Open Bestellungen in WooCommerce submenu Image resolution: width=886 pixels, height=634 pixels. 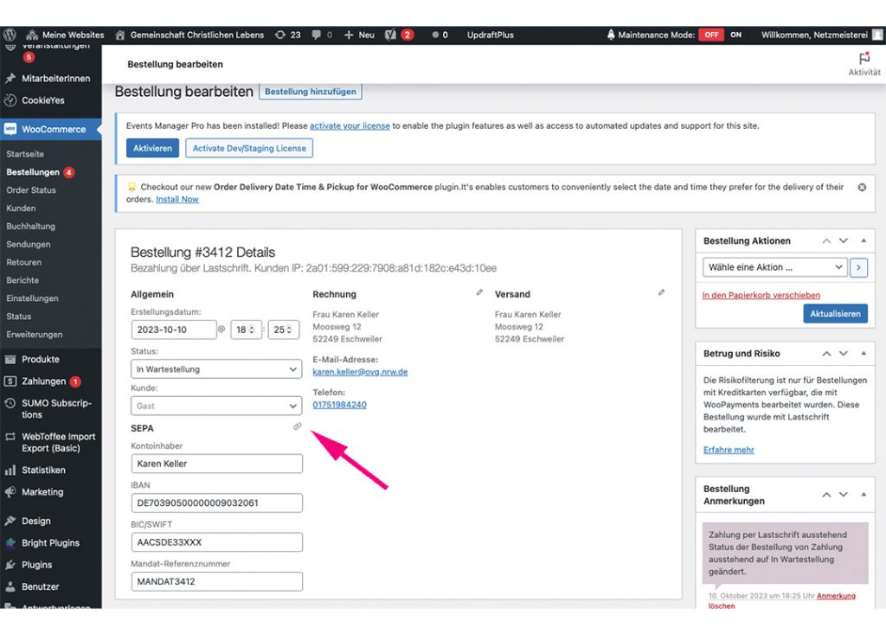click(x=33, y=172)
